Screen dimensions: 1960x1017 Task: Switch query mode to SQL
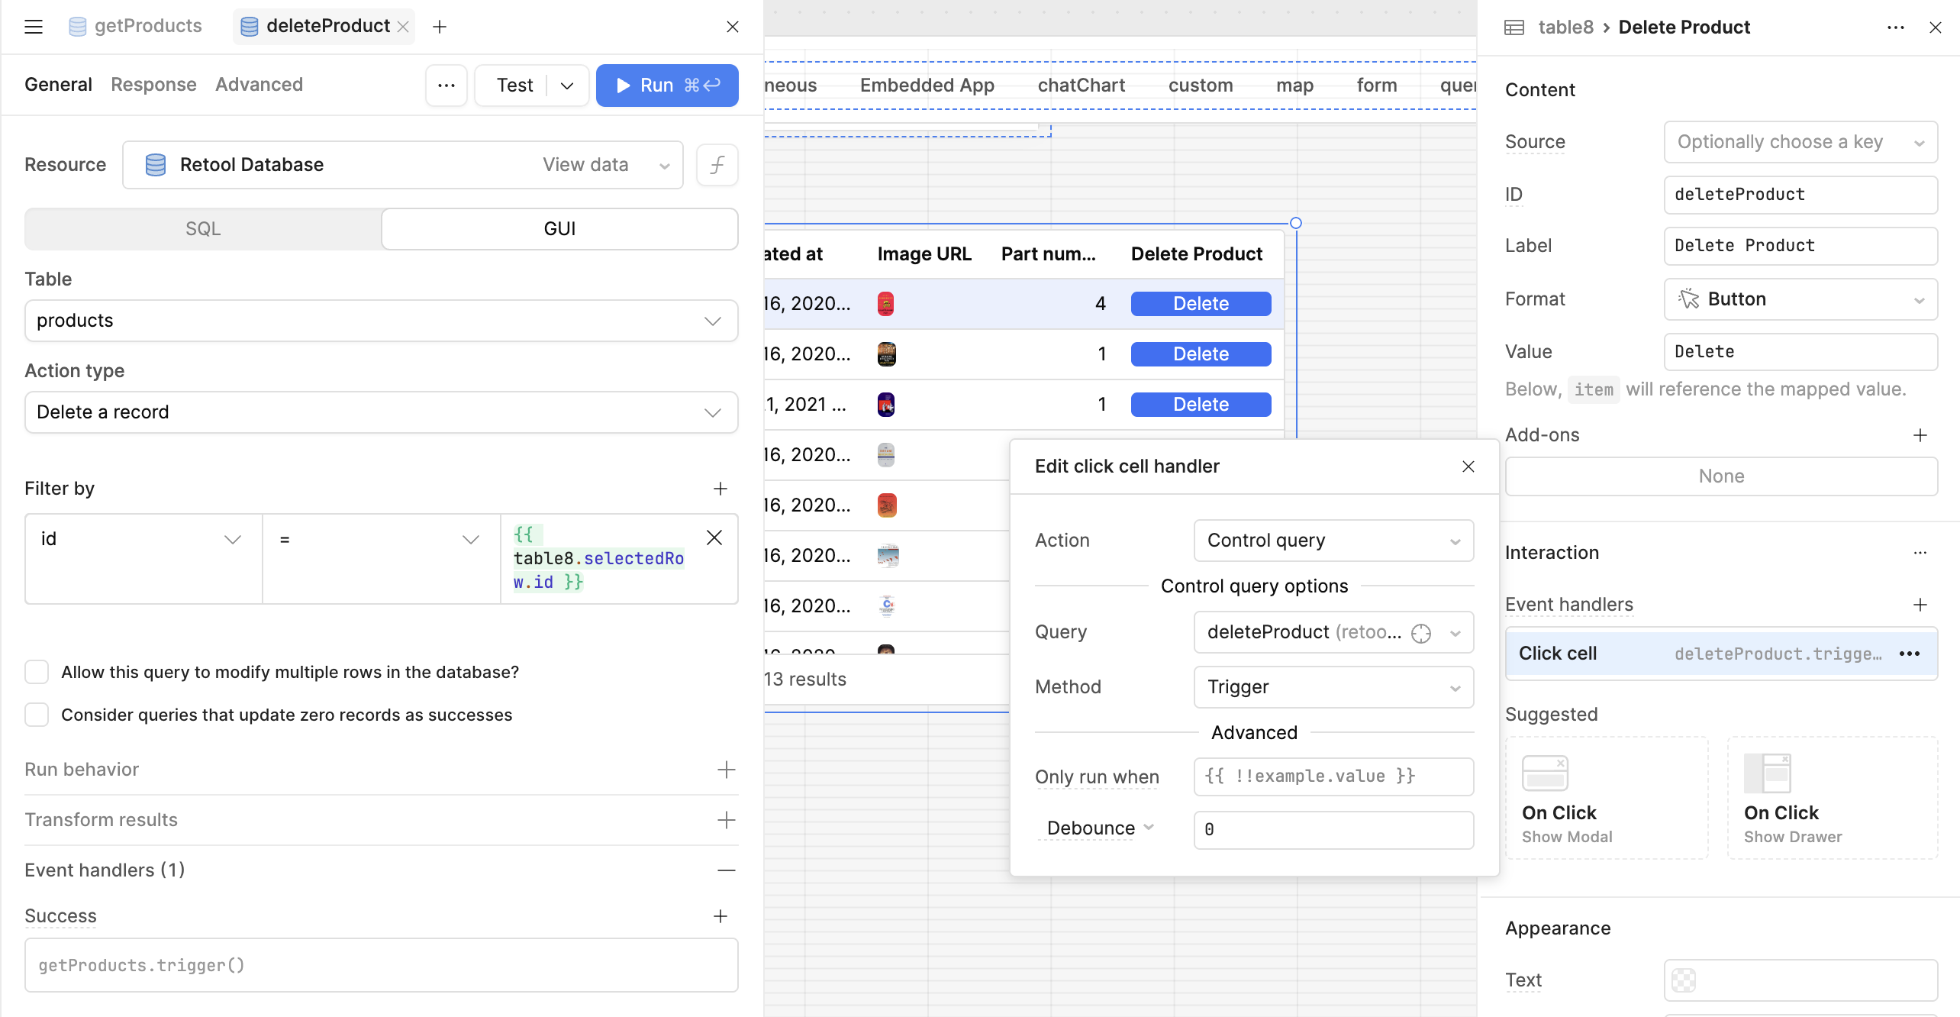(x=203, y=229)
